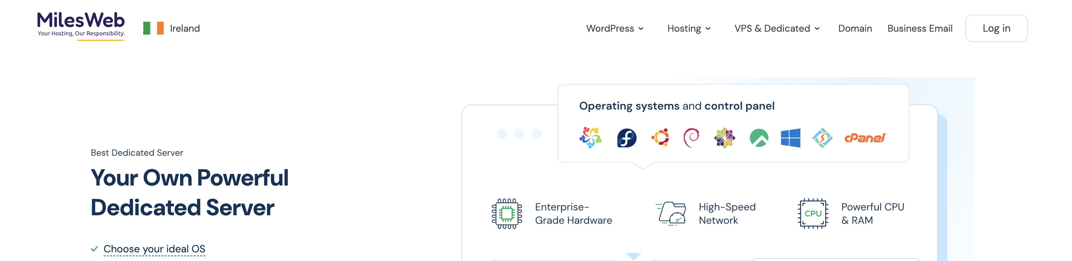Expand the VPS & Dedicated chevron
This screenshot has width=1072, height=261.
[x=817, y=29]
